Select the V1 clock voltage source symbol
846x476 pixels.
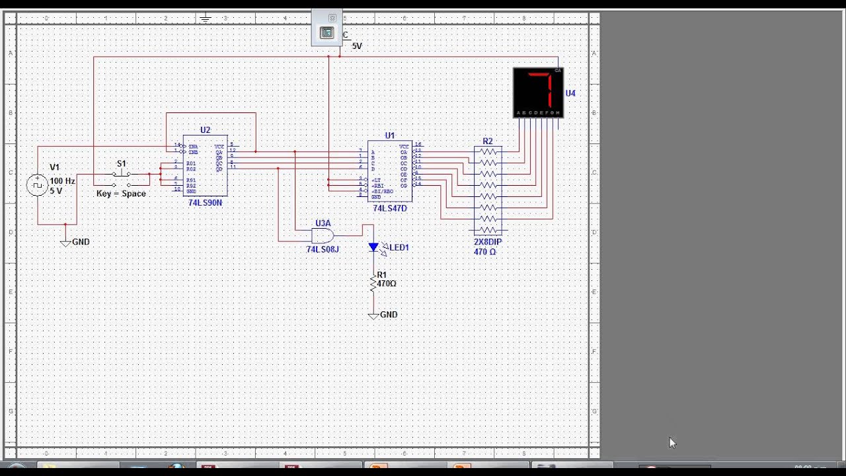(x=37, y=185)
